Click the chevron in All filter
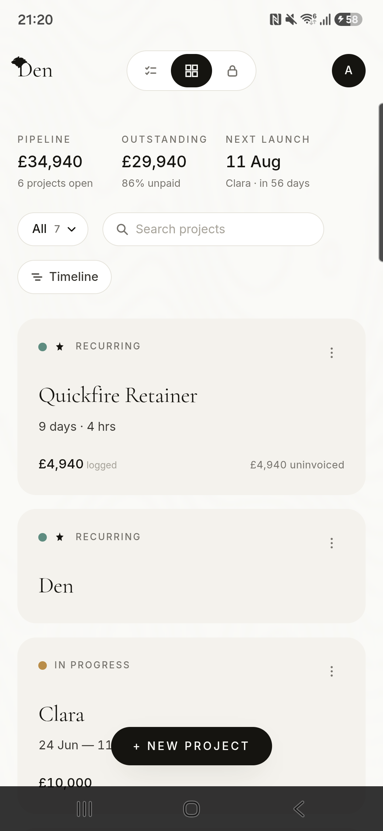 pos(72,229)
